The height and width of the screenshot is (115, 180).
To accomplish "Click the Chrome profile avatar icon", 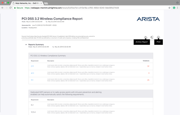I will (x=177, y=3).
